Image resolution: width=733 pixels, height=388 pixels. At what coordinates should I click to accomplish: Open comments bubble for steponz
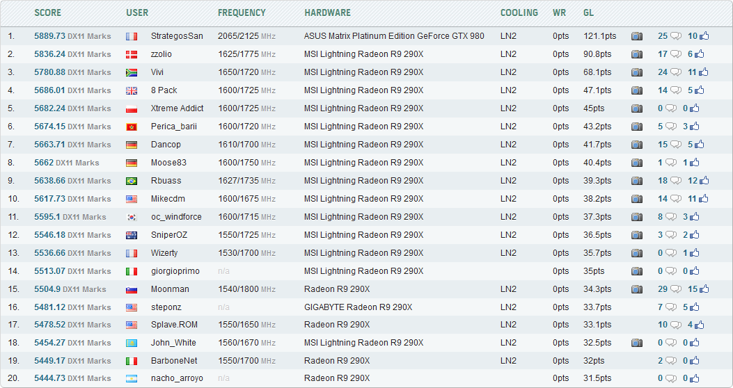pyautogui.click(x=671, y=307)
